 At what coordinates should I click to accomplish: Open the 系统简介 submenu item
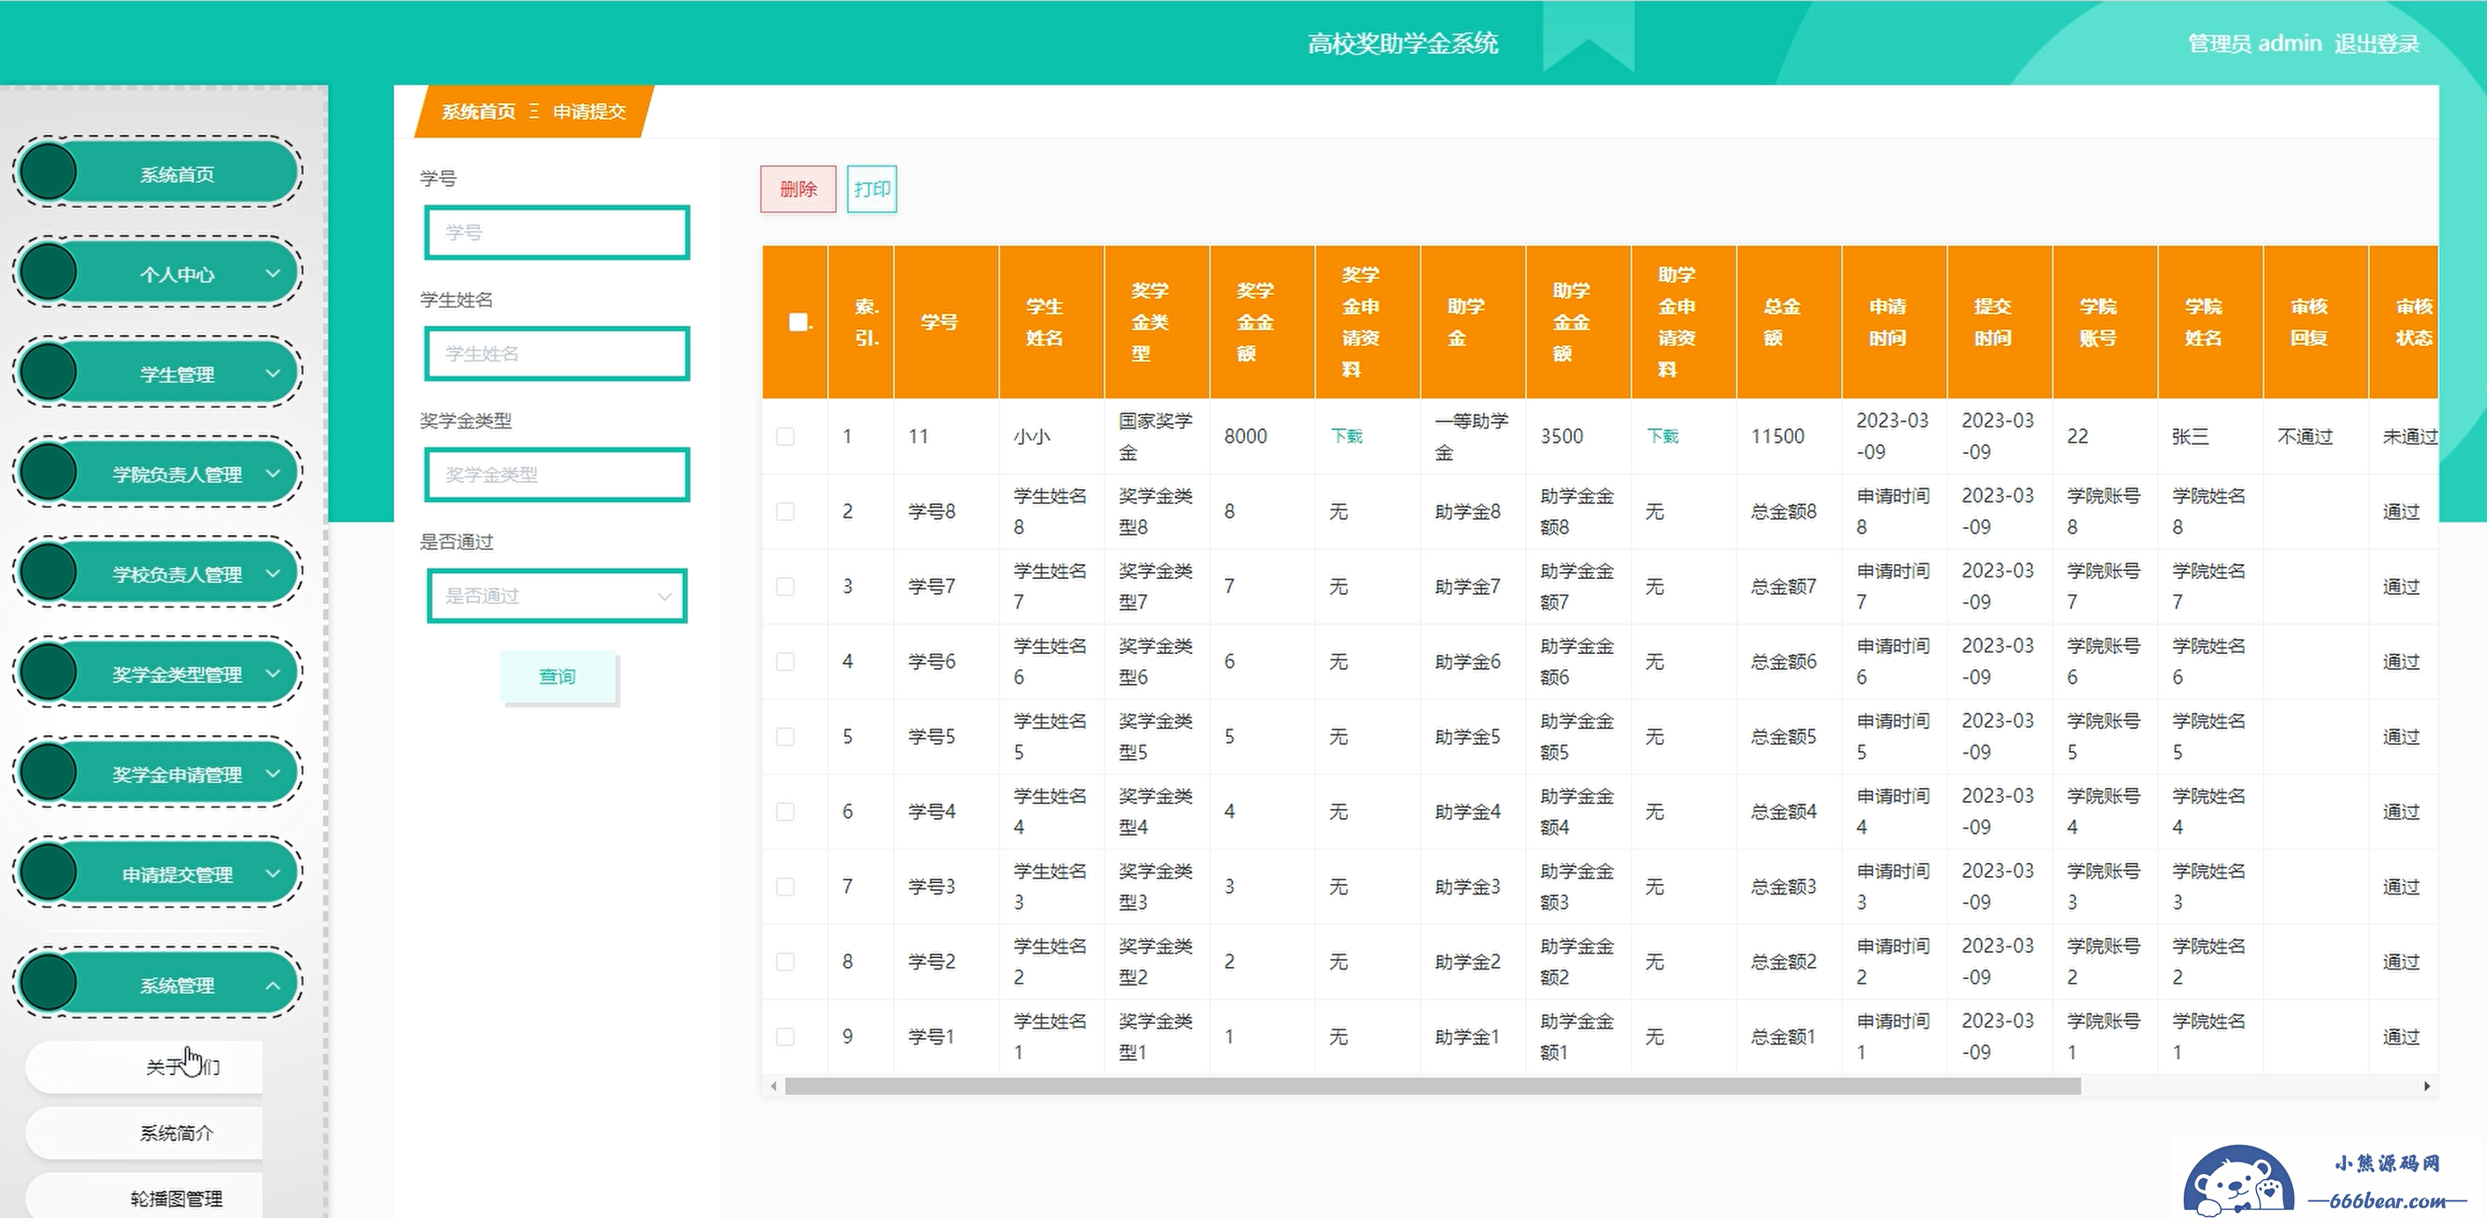(145, 1133)
